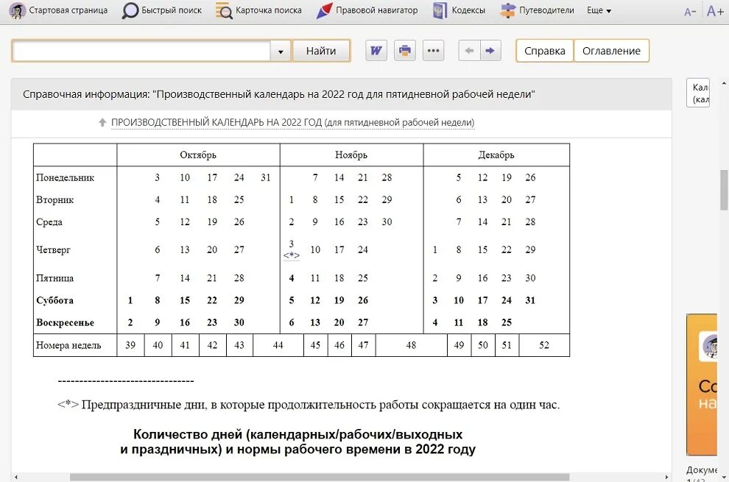This screenshot has width=729, height=482.
Task: Open Стартовая страница from the top menu
Action: tap(59, 10)
